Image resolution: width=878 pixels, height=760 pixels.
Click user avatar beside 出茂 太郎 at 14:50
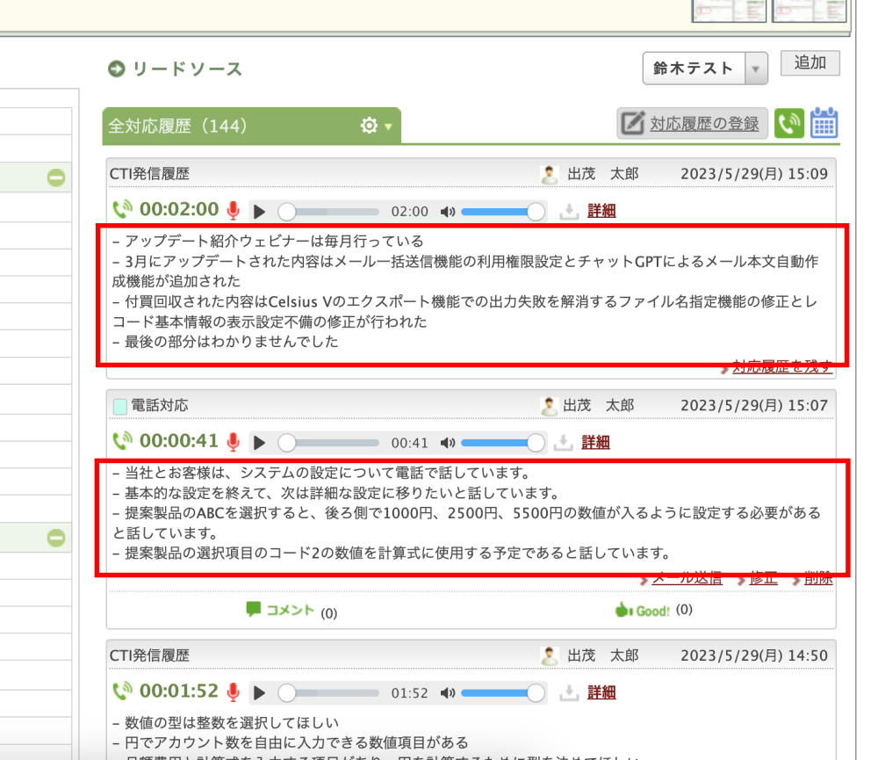550,655
